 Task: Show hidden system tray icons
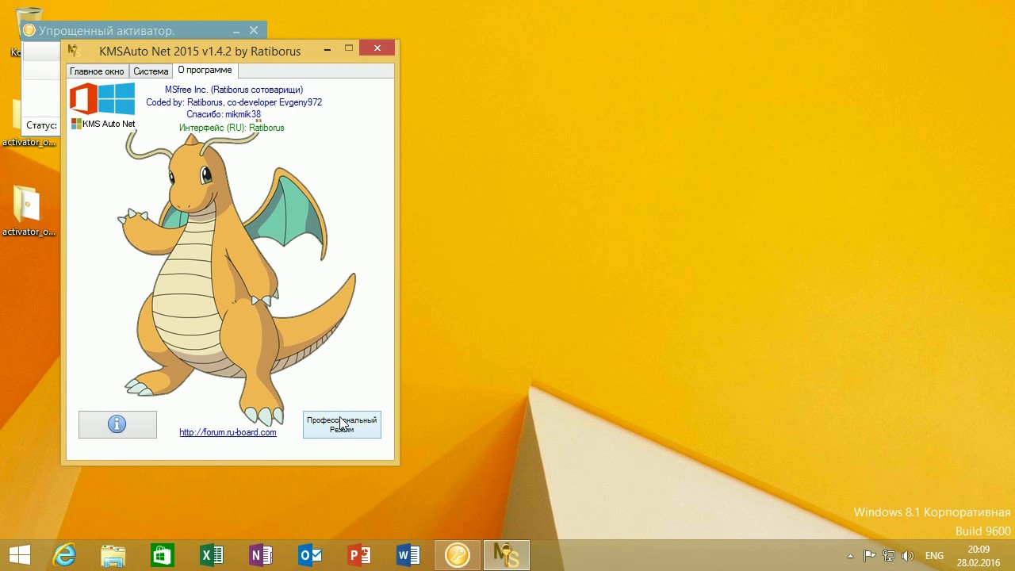tap(851, 556)
